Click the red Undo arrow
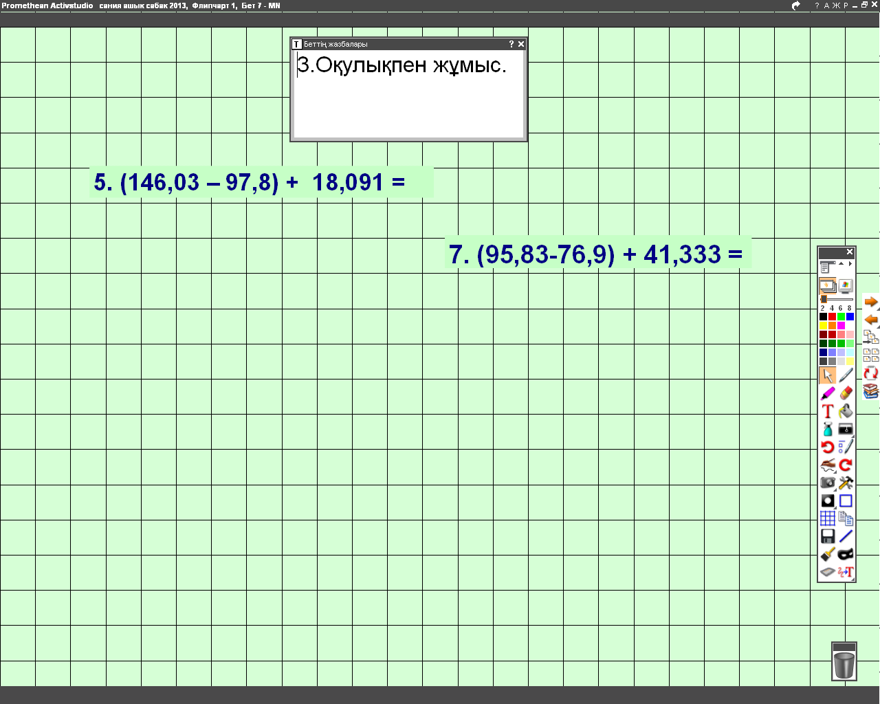Viewport: 880px width, 704px height. coord(828,447)
